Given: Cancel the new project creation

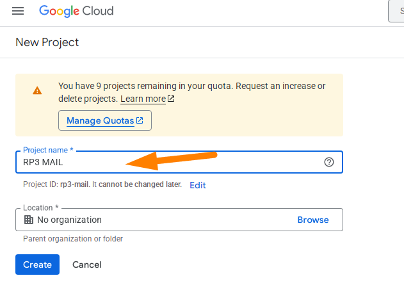Looking at the screenshot, I should (87, 265).
